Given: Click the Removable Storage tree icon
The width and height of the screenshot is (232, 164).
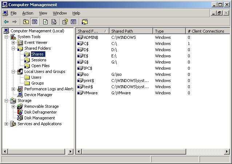Looking at the screenshot, I should coord(20,106).
